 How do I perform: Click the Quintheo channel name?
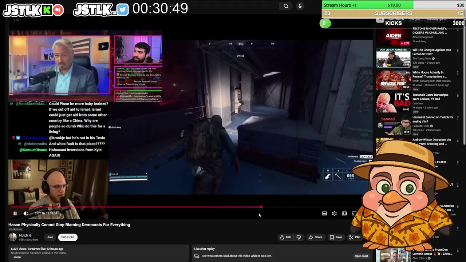point(418,103)
